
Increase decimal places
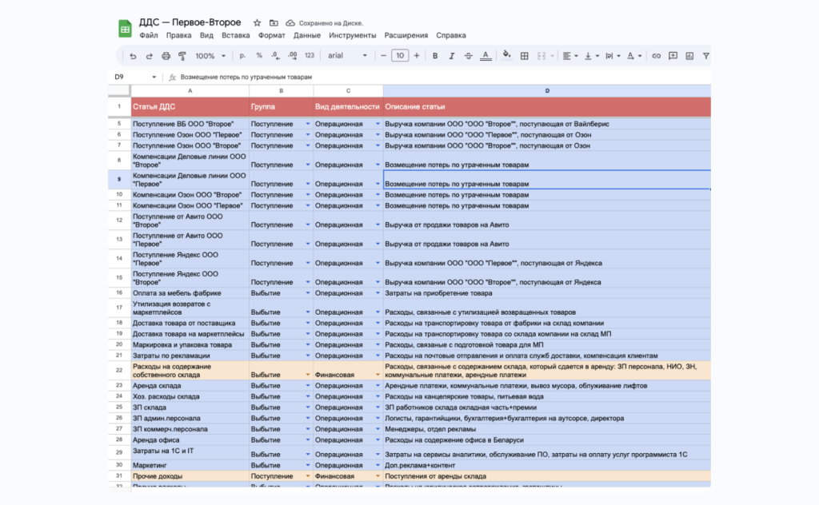tap(293, 56)
